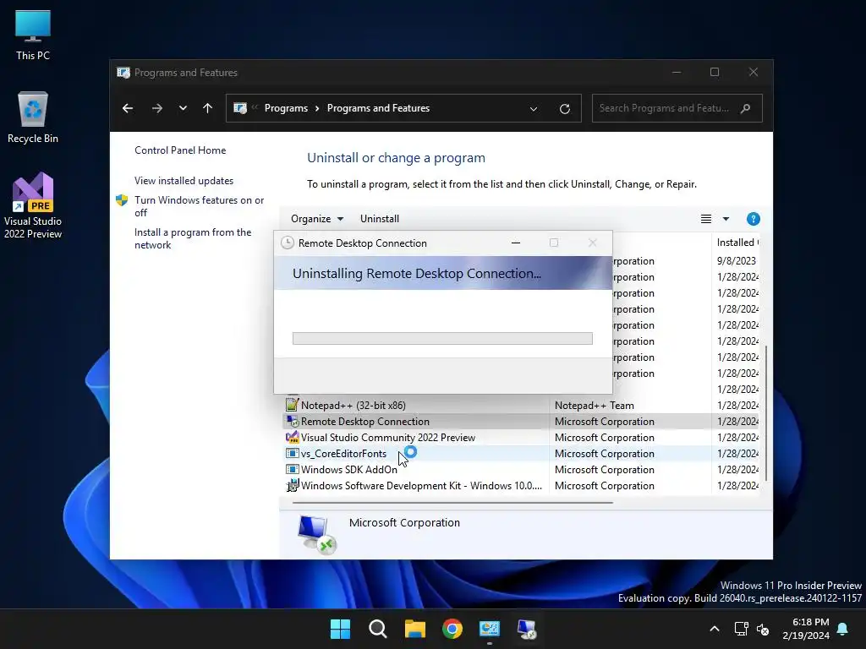Click the Remote Desktop details pane icon
Viewport: 866px width, 649px height.
[316, 534]
